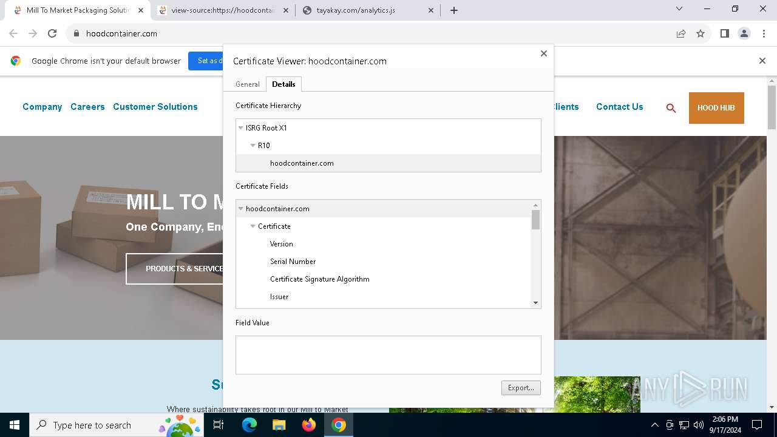
Task: Select the Issuer certificate field
Action: [x=279, y=297]
